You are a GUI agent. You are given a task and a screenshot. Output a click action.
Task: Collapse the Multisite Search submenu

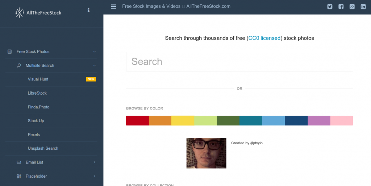[x=95, y=66]
